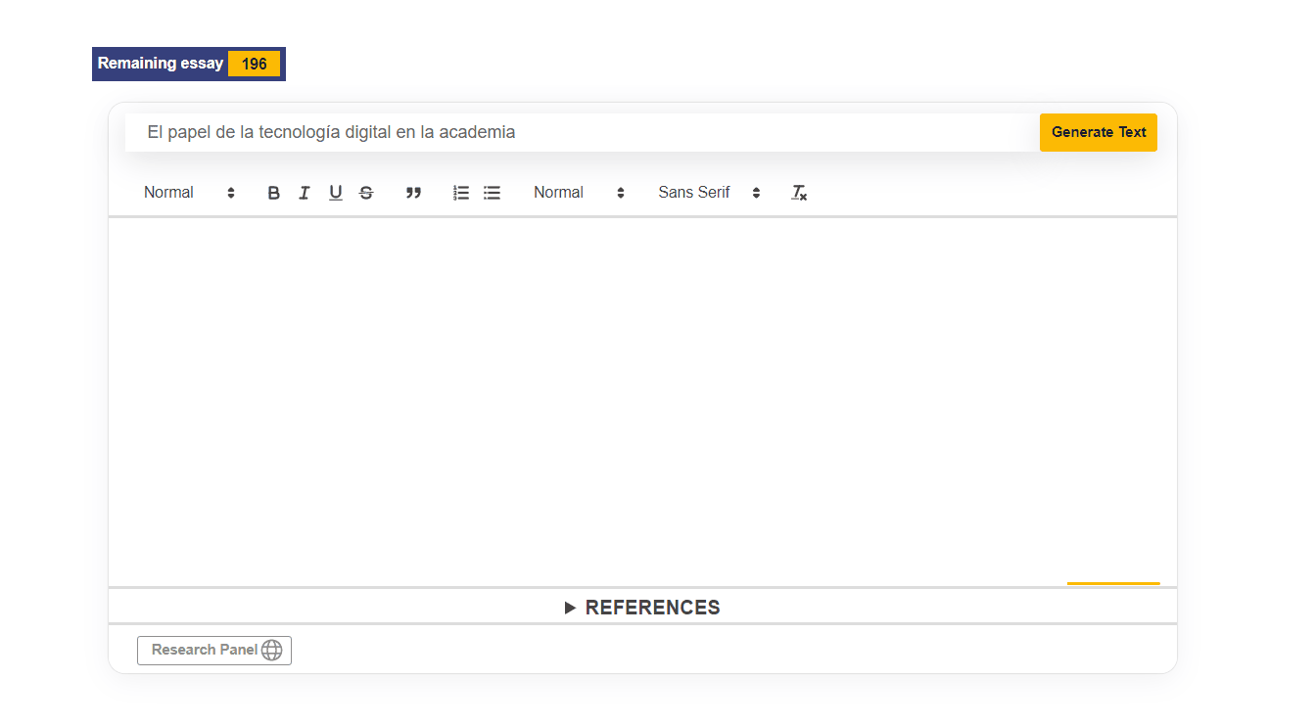Expand the REFERENCES section
This screenshot has width=1316, height=724.
642,608
